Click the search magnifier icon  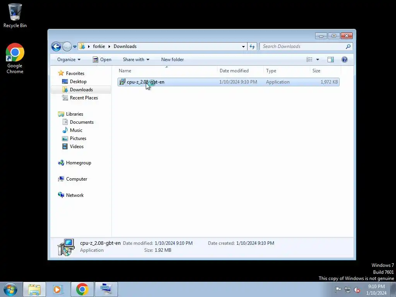click(x=348, y=46)
